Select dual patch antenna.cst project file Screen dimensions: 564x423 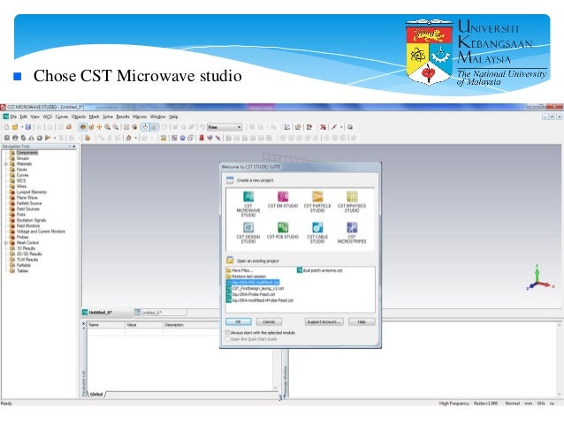point(320,270)
